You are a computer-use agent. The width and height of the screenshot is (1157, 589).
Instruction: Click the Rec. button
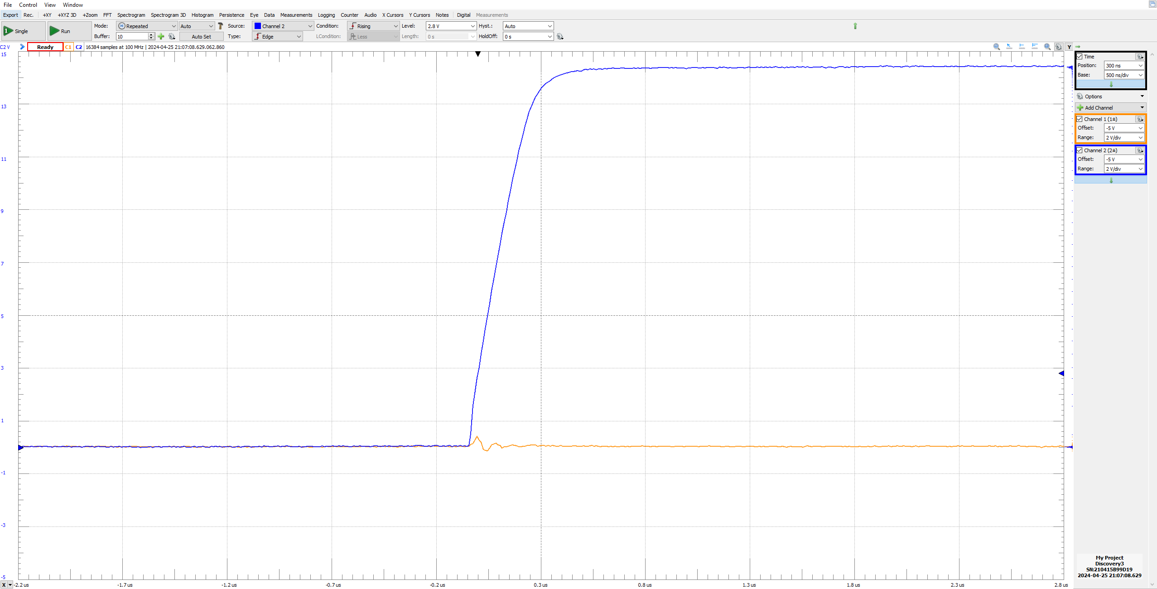(29, 15)
